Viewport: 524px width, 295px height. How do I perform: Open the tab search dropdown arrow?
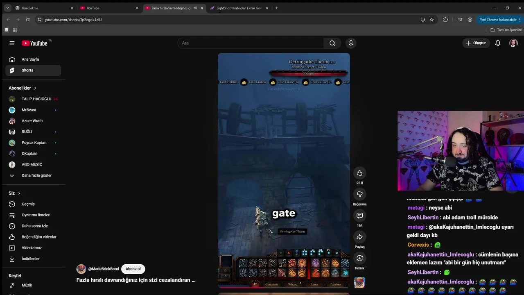(7, 8)
